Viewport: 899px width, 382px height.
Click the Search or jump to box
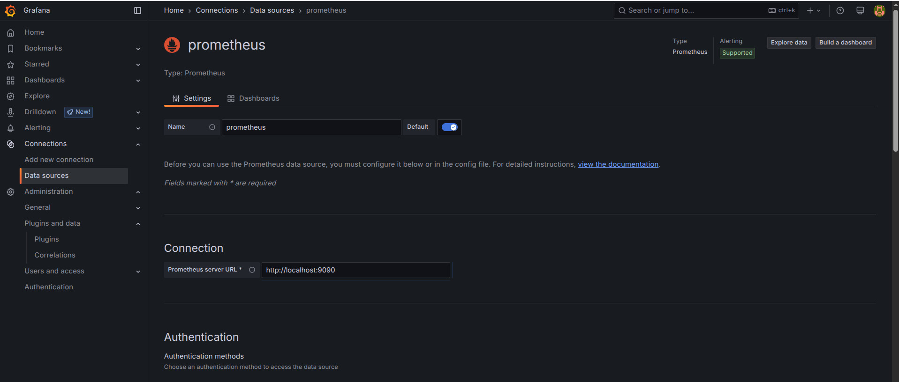[706, 10]
